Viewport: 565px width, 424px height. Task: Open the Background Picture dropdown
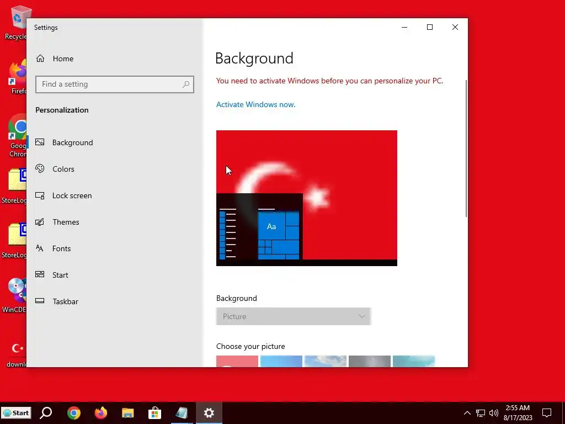point(294,316)
